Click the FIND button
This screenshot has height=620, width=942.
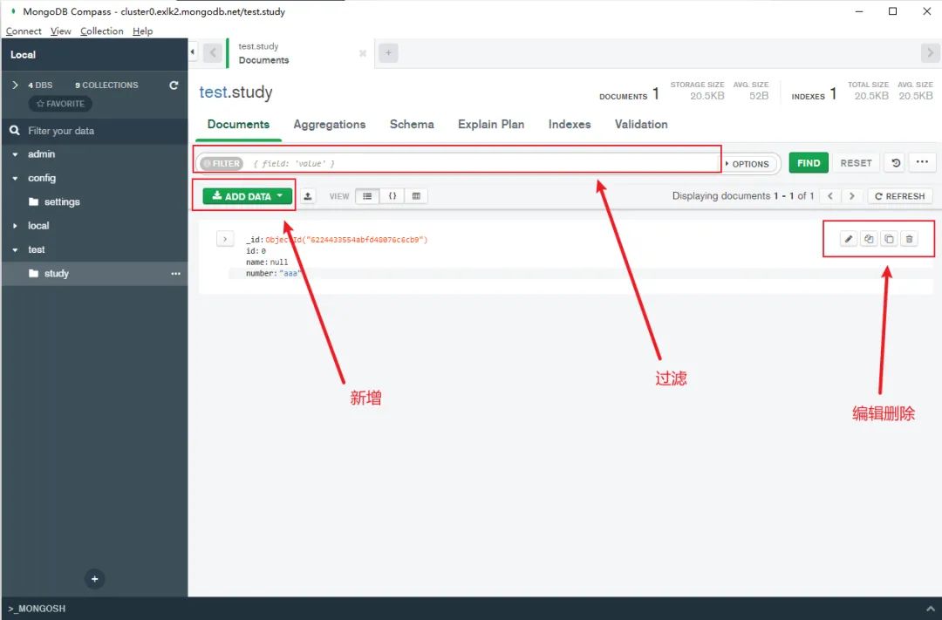tap(809, 163)
